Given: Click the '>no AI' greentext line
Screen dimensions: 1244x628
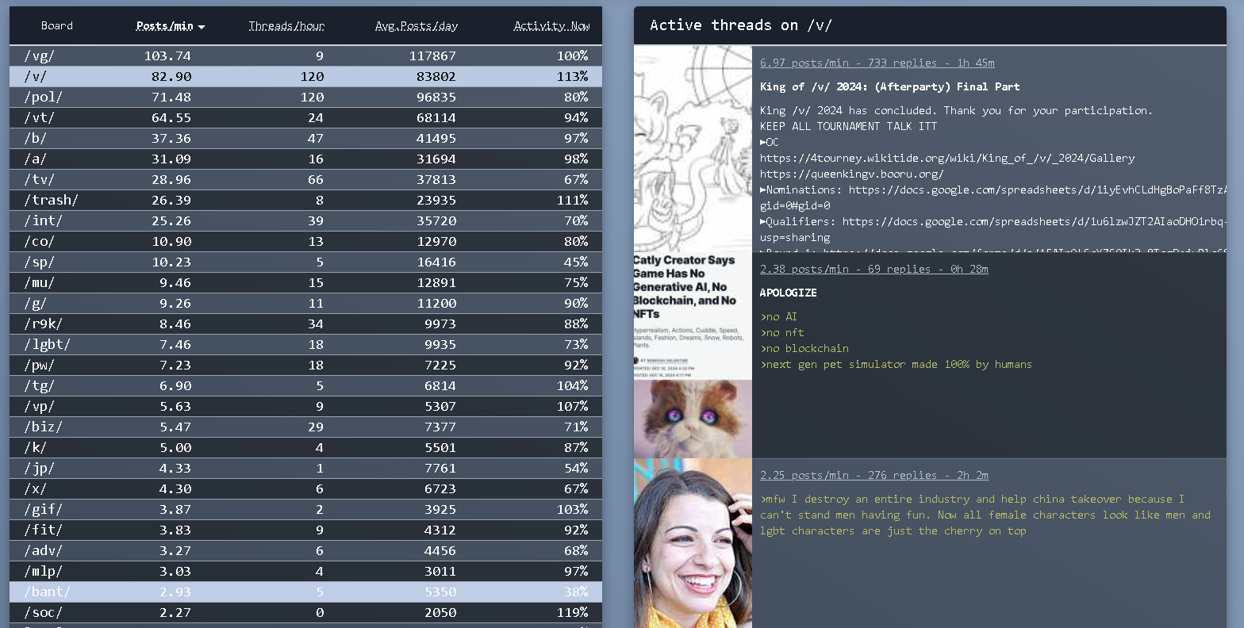Looking at the screenshot, I should [778, 317].
